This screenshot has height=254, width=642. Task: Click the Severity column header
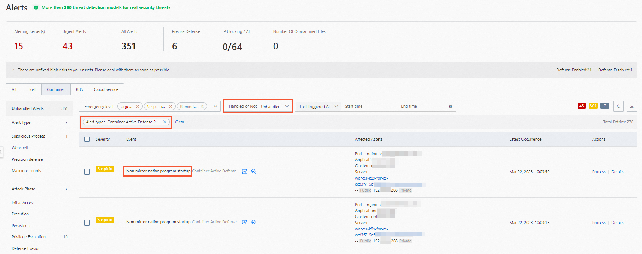click(x=103, y=139)
